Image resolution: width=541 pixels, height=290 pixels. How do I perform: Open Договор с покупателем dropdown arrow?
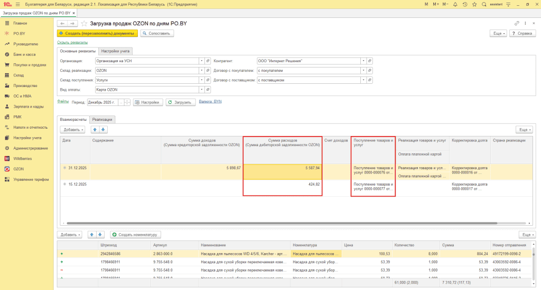pos(363,71)
